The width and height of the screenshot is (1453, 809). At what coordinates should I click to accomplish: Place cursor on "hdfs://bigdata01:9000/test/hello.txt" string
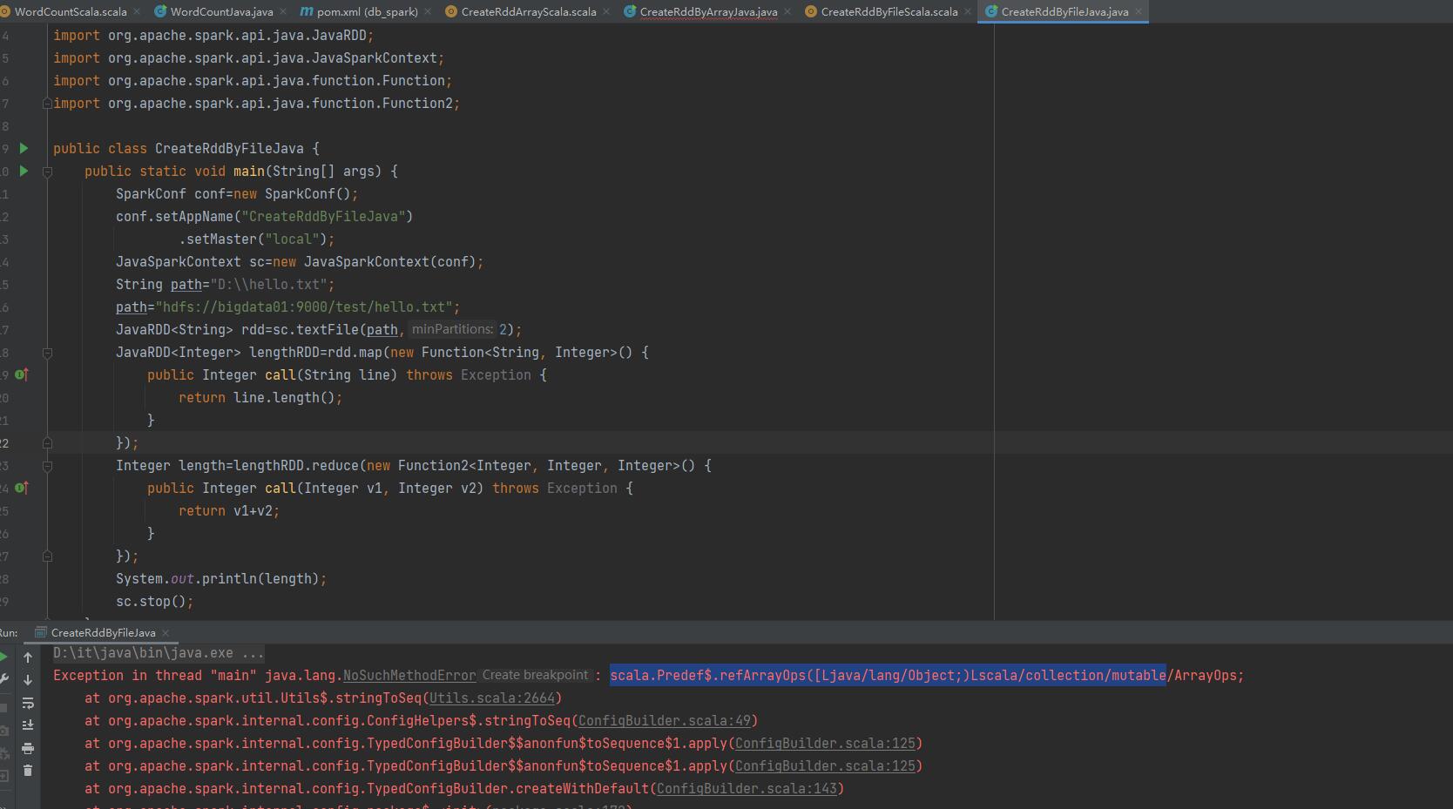[304, 307]
